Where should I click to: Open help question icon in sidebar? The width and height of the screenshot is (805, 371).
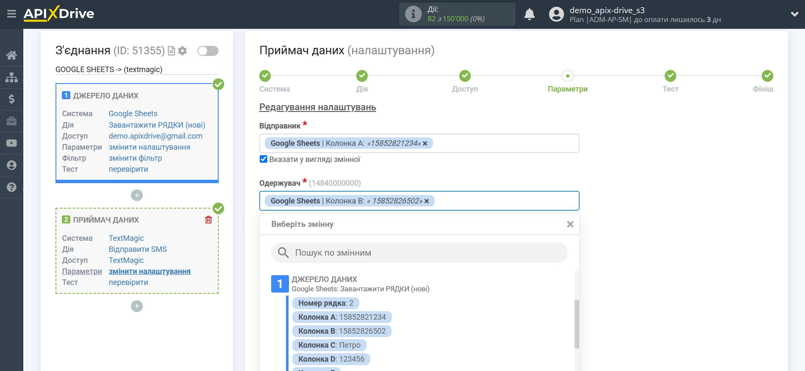pos(11,187)
